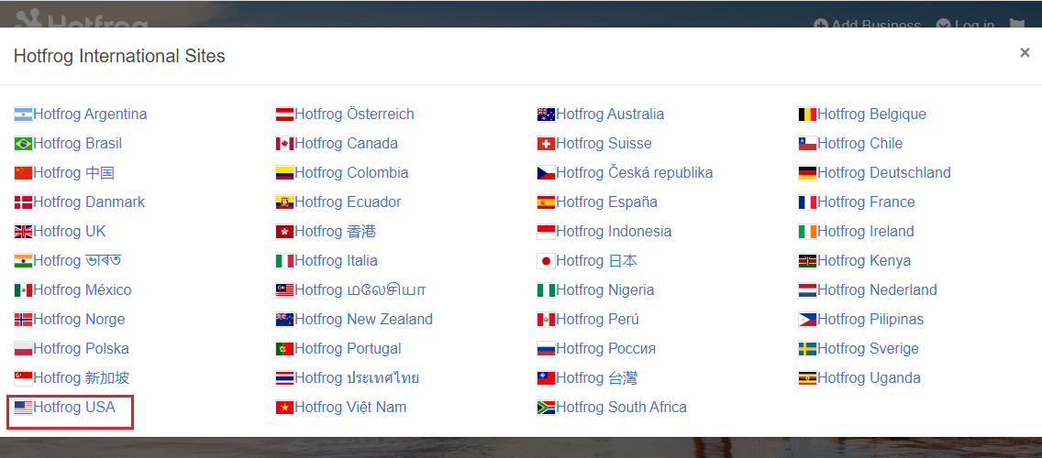Open Hotfrog 台灣 link
The width and height of the screenshot is (1042, 458).
click(597, 377)
